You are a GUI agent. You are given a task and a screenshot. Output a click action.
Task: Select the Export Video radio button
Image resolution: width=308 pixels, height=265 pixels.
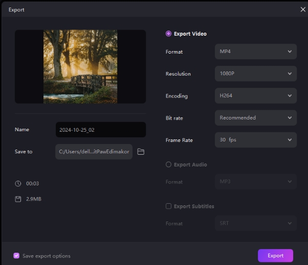(168, 34)
